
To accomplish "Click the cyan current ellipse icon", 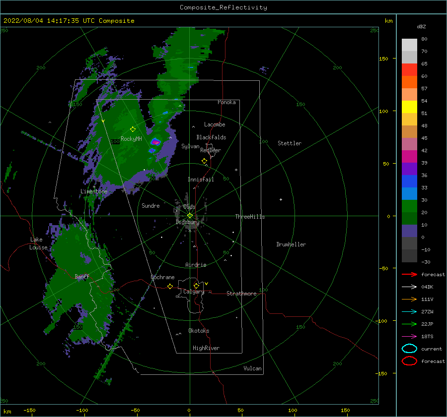I will [409, 349].
